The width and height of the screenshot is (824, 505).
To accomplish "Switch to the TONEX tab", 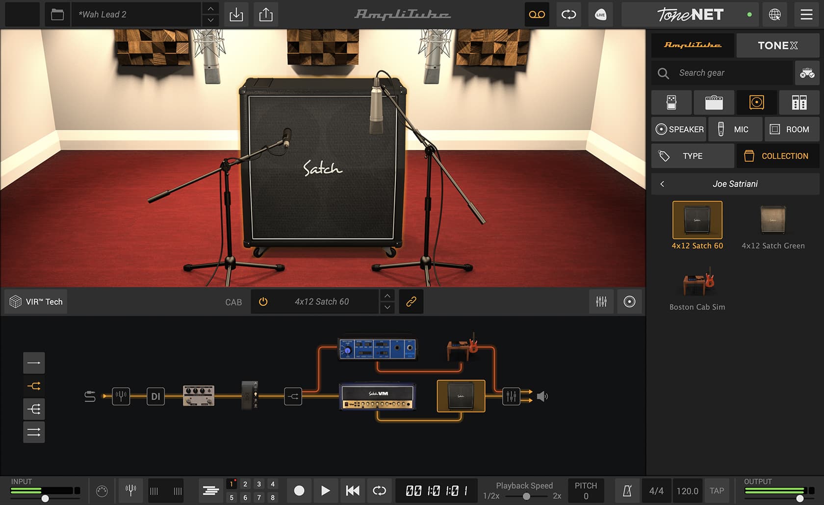I will 777,46.
